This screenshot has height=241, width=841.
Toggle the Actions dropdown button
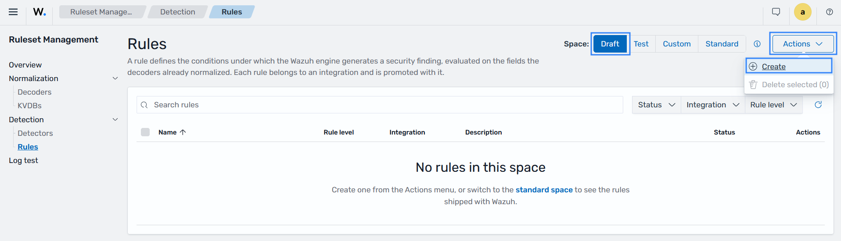point(803,44)
